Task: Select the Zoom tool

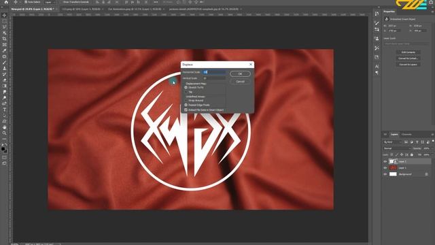Action: (4, 133)
